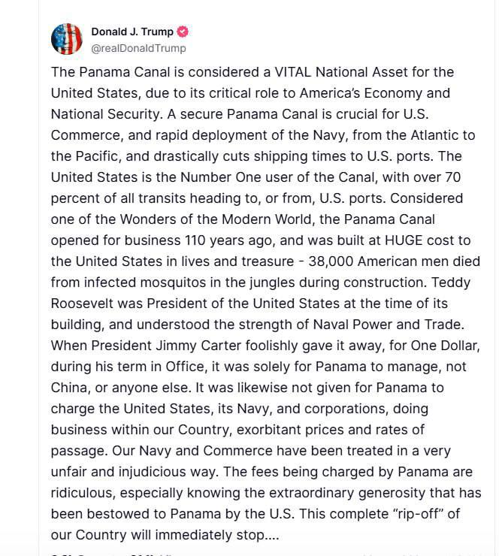Click the flag-themed profile avatar
Screen dimensions: 499x556
(x=66, y=39)
